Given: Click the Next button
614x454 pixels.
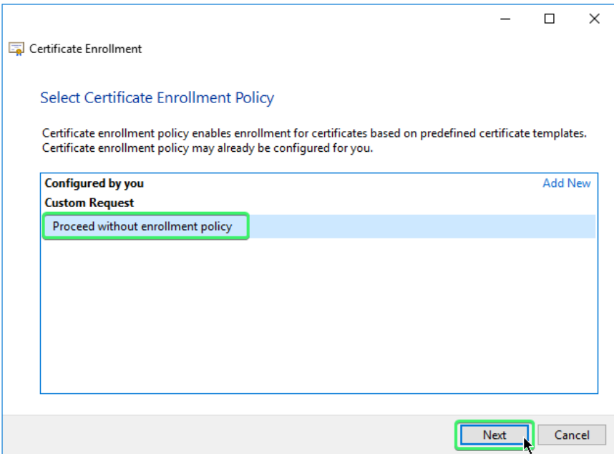Looking at the screenshot, I should click(494, 435).
